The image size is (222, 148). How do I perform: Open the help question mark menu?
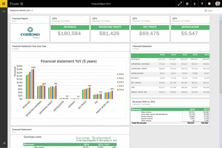click(202, 4)
